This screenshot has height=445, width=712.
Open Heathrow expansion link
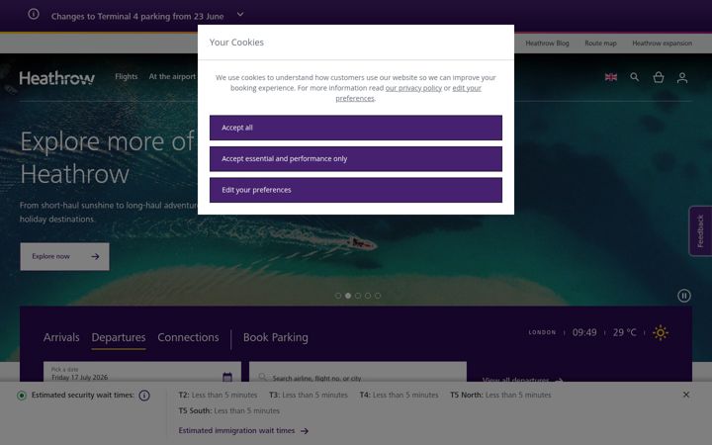662,44
